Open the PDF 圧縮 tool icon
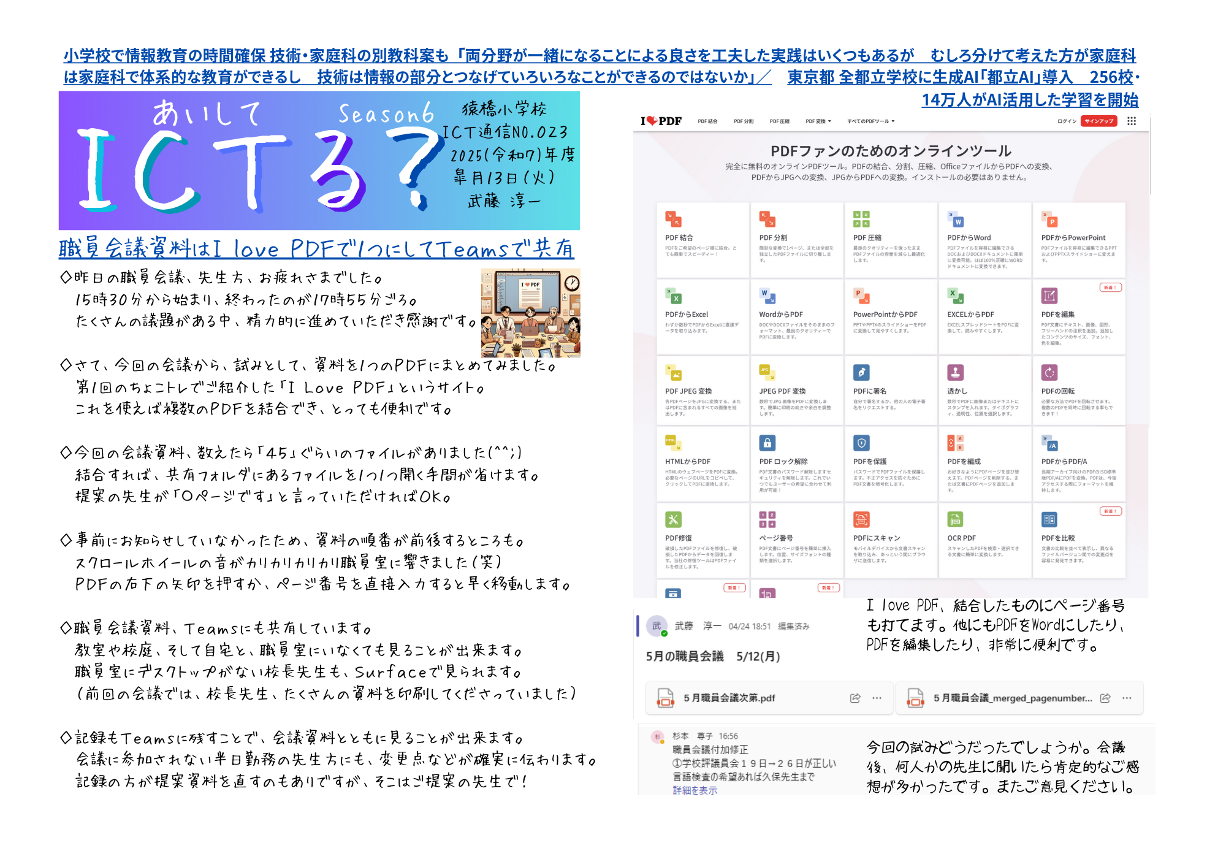This screenshot has width=1226, height=867. 861,219
